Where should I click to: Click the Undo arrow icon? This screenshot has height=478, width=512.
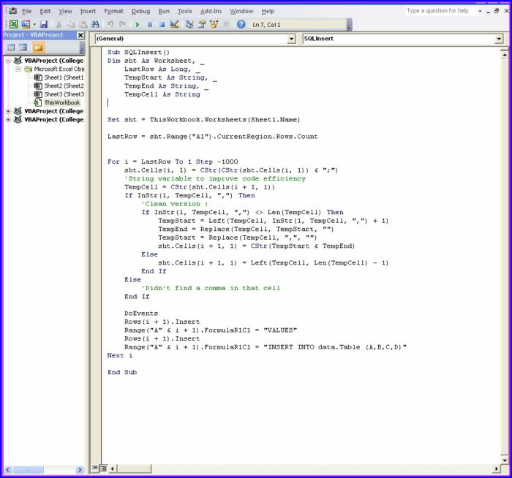[110, 24]
